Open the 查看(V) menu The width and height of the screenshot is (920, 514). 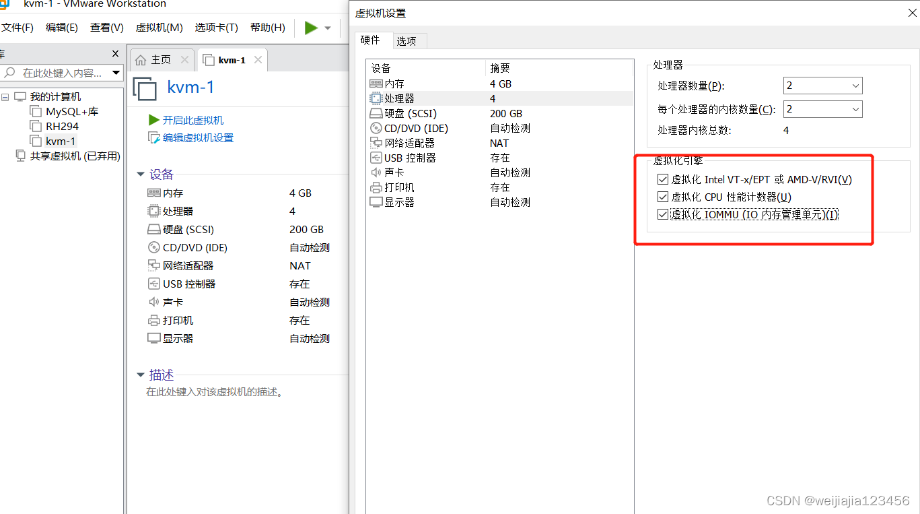pyautogui.click(x=107, y=28)
